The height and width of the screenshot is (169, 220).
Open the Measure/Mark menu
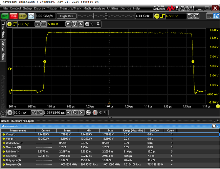pyautogui.click(x=70, y=8)
